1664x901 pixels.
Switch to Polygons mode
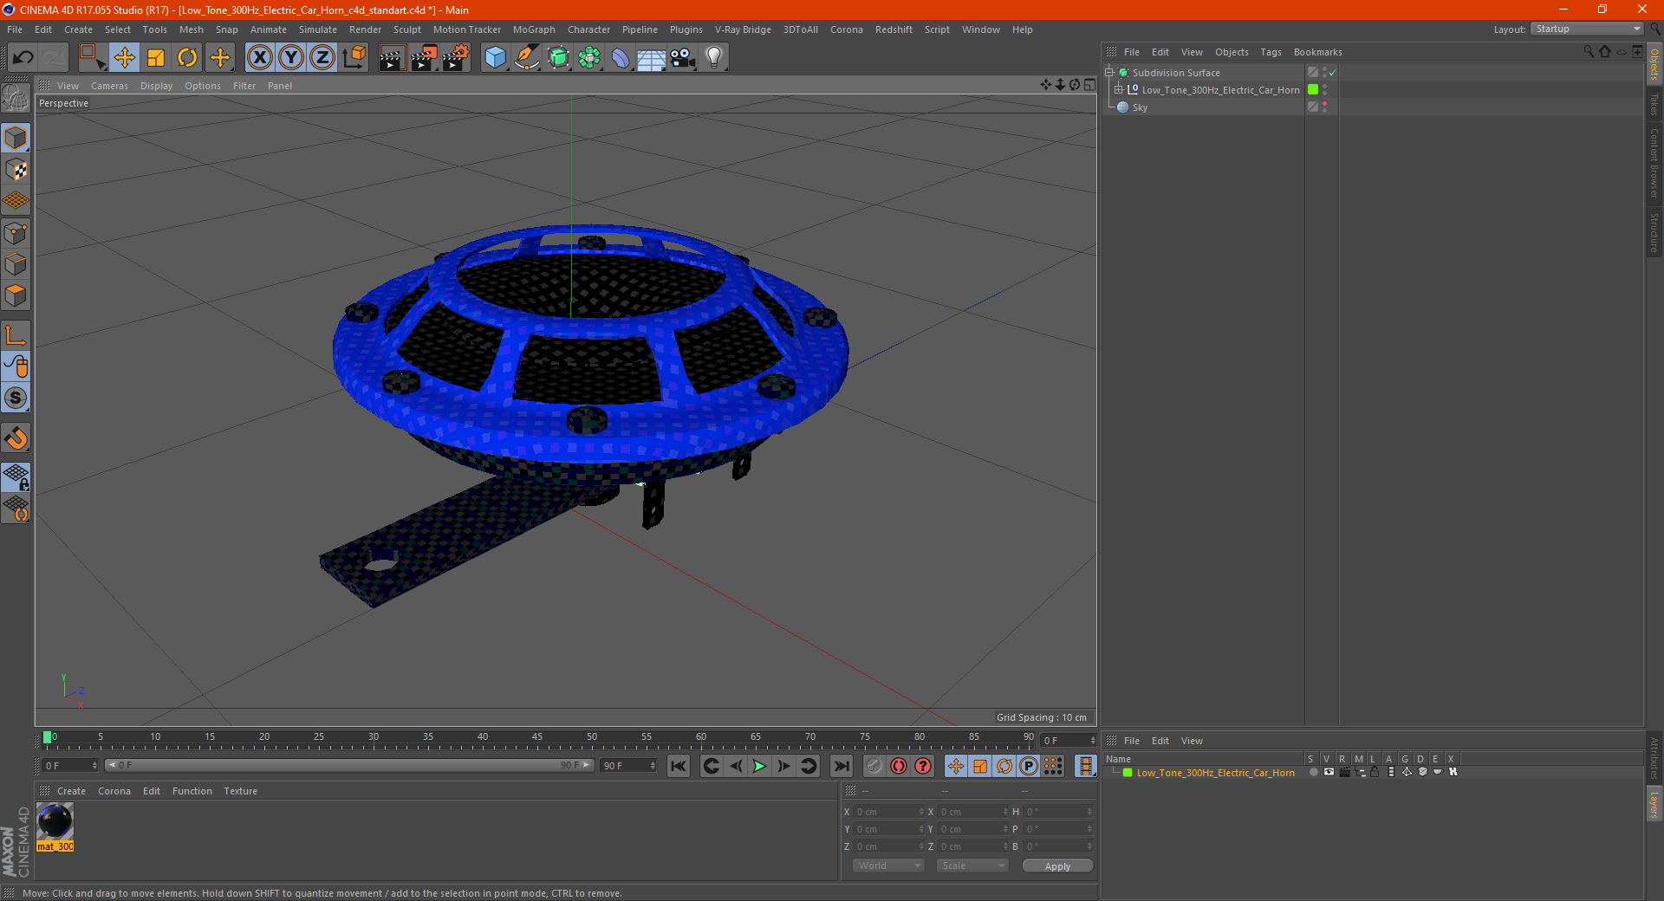point(16,295)
